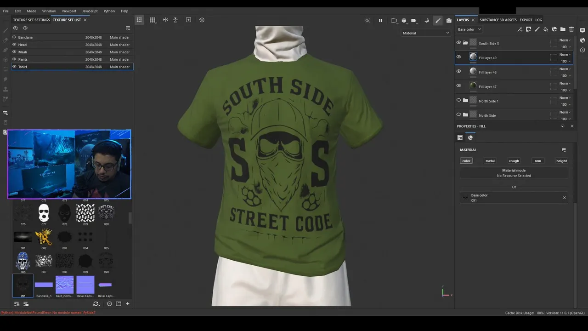This screenshot has width=588, height=331.
Task: Add a folder in Layers panel
Action: (563, 29)
